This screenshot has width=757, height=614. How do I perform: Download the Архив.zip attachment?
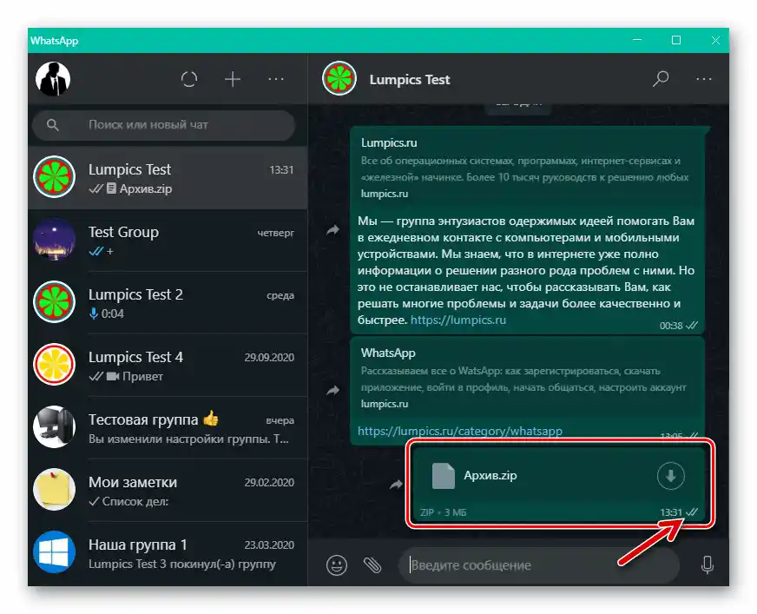(x=670, y=476)
